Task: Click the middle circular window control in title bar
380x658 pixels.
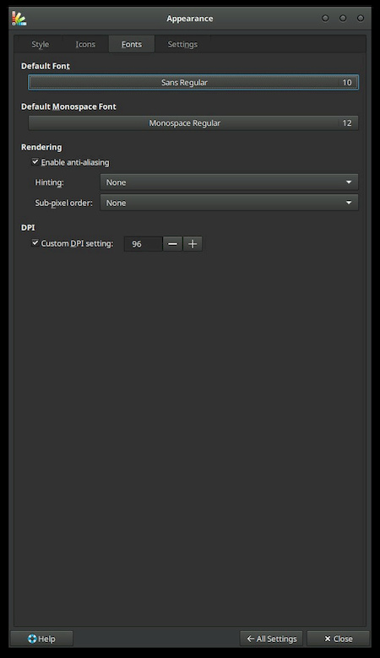Action: [343, 18]
